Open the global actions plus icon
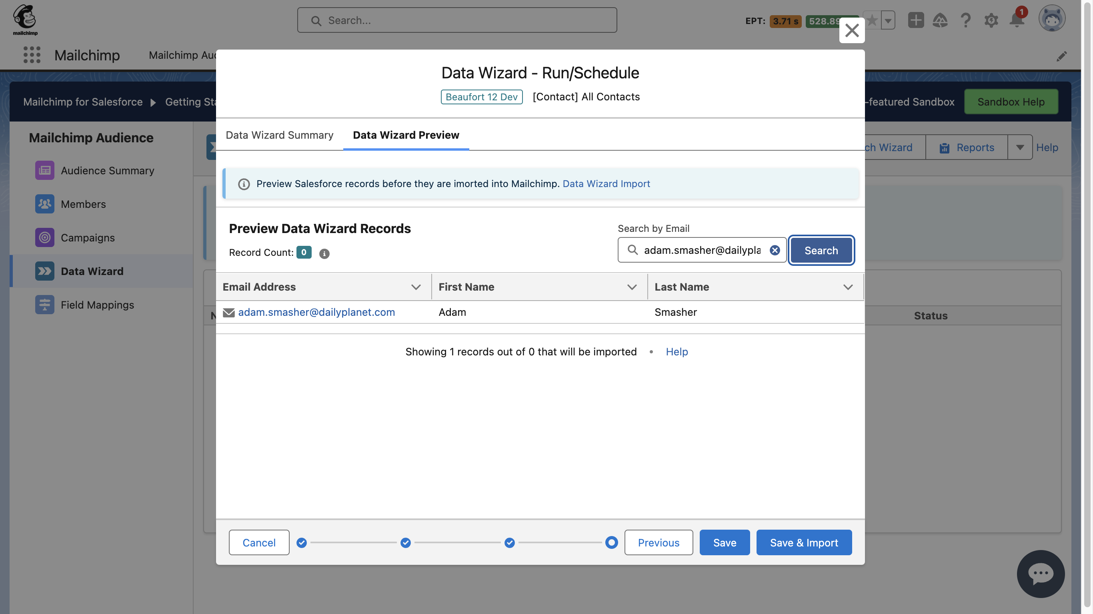1093x614 pixels. tap(916, 20)
